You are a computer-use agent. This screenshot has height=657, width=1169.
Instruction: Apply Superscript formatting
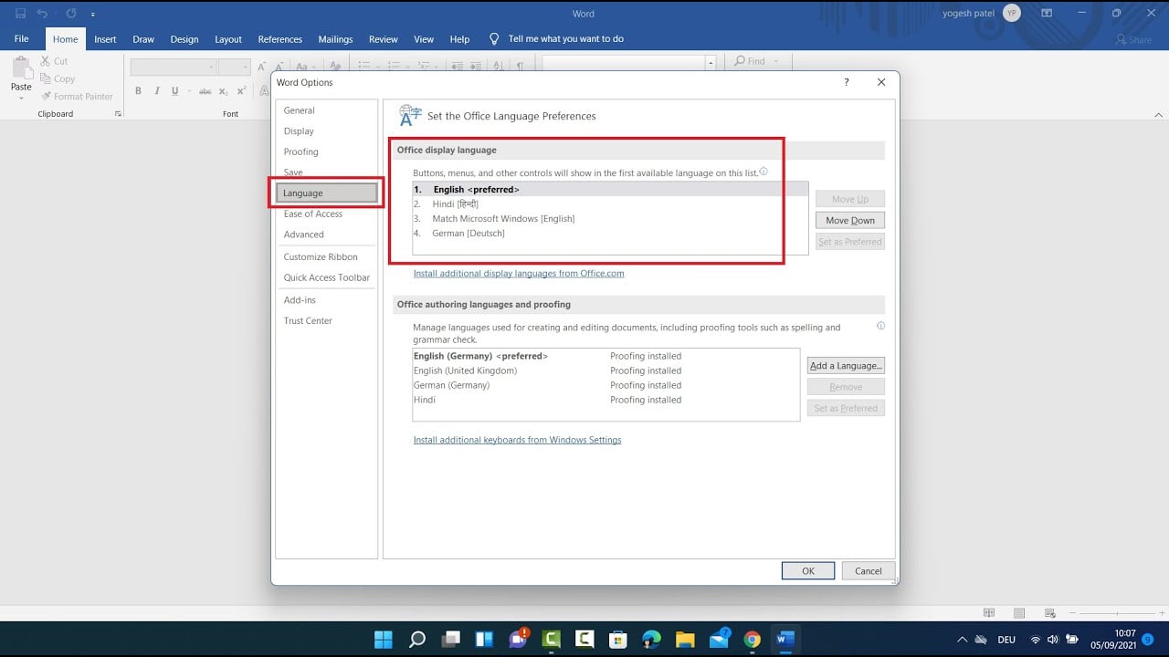tap(242, 91)
